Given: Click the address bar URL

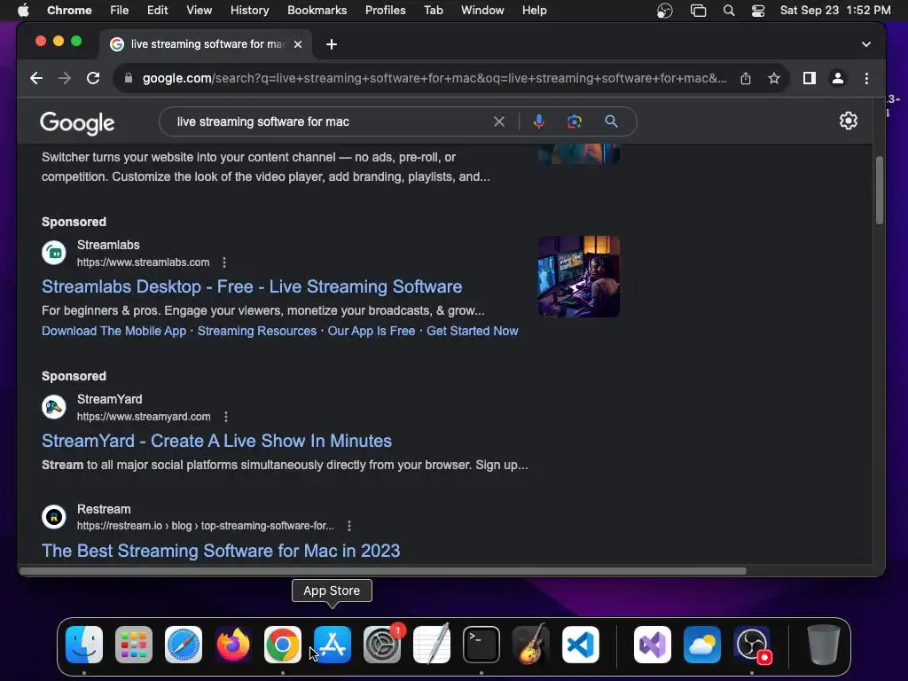Looking at the screenshot, I should (434, 78).
